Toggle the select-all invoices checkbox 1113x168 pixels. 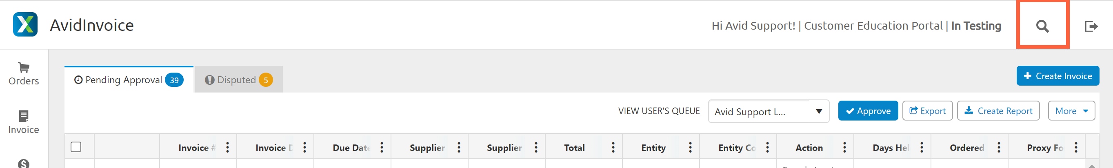[x=76, y=147]
